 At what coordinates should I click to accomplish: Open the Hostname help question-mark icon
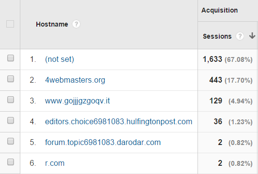point(76,24)
